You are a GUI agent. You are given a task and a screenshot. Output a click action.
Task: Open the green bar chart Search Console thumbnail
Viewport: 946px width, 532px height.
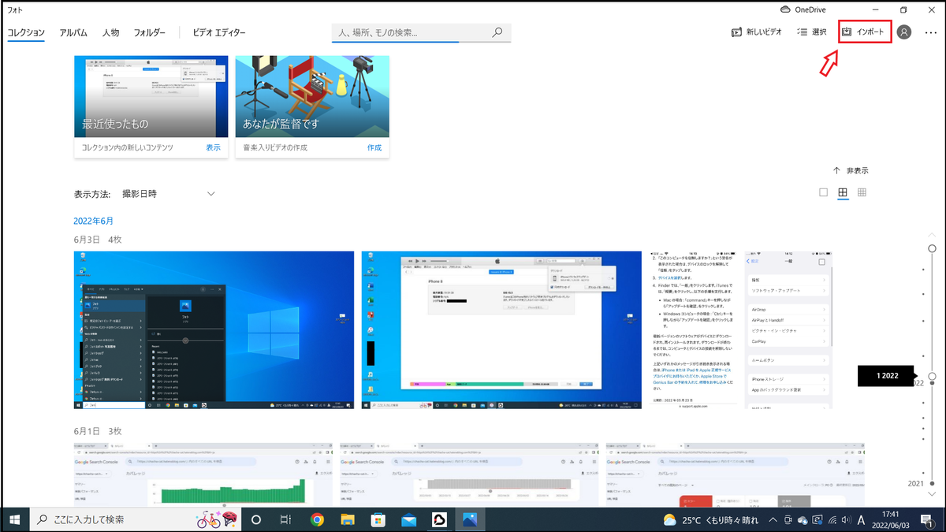[203, 474]
